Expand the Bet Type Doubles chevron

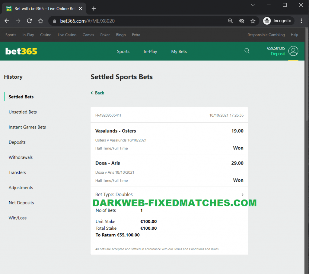click(x=242, y=194)
